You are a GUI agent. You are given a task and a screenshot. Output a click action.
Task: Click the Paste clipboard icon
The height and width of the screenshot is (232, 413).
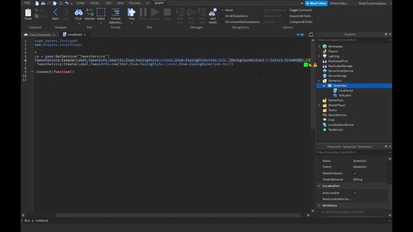coord(28,13)
